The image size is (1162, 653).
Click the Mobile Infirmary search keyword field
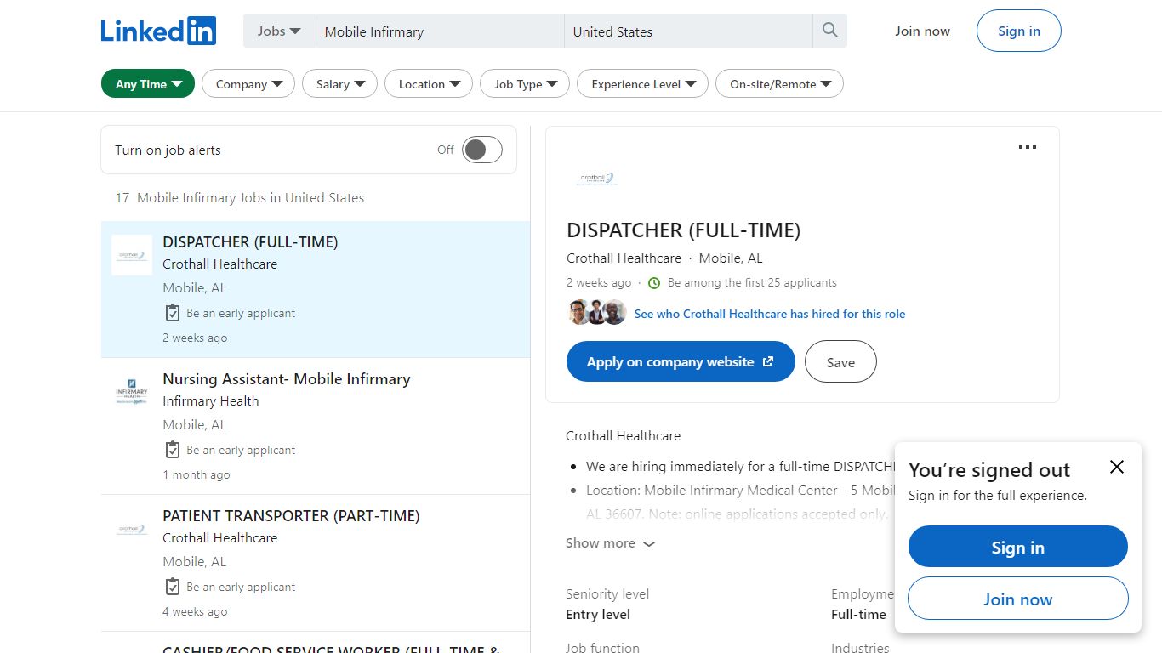440,31
